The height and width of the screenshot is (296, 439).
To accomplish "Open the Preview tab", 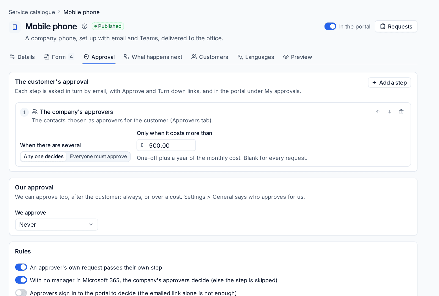I will (x=297, y=57).
